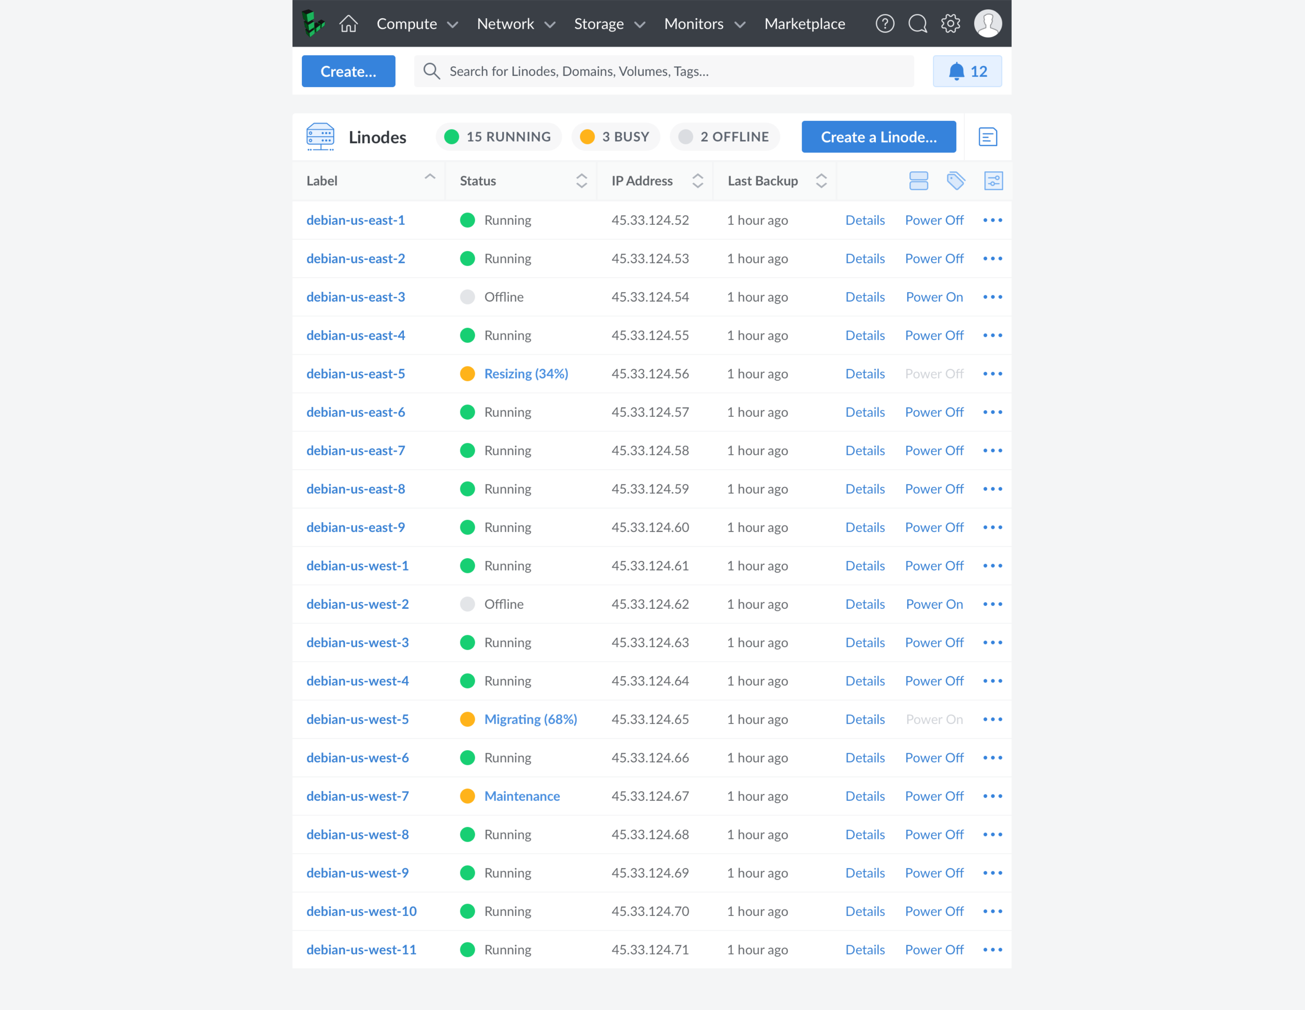Screen dimensions: 1305x1010
Task: Click the search magnifier icon
Action: [432, 71]
